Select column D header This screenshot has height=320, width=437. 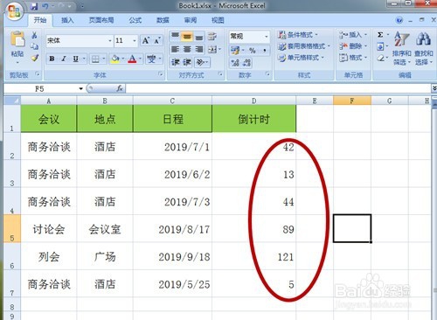point(254,101)
